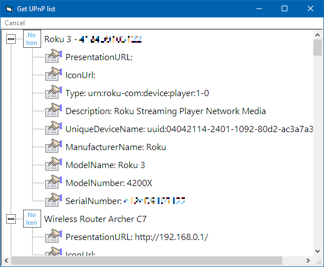Close the Get UPnP list window
The height and width of the screenshot is (267, 324).
pos(310,8)
